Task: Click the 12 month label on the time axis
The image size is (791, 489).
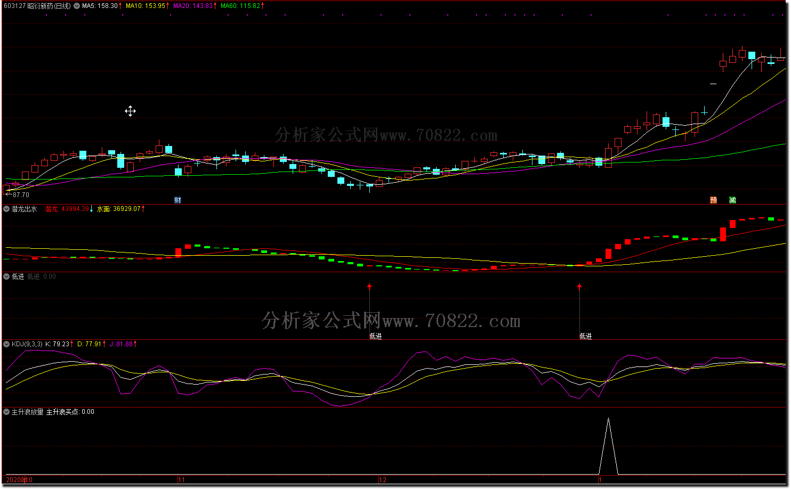Action: [x=383, y=480]
